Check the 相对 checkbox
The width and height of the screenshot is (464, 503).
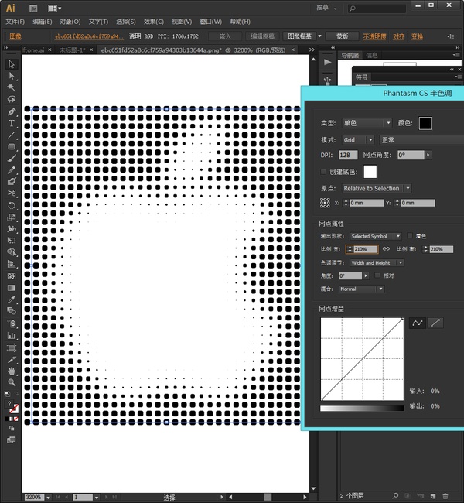tap(377, 275)
